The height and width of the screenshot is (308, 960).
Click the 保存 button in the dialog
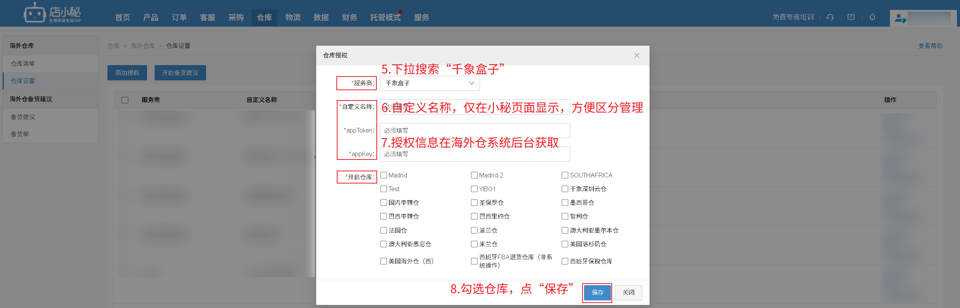tap(597, 293)
